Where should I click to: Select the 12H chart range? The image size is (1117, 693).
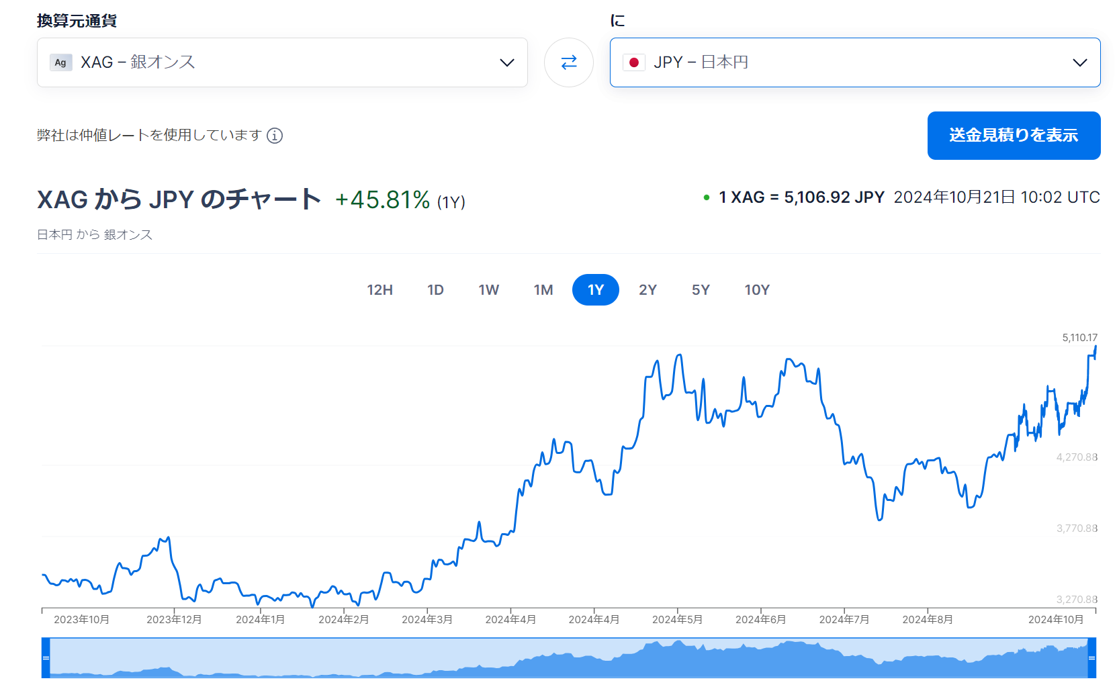[x=379, y=290]
